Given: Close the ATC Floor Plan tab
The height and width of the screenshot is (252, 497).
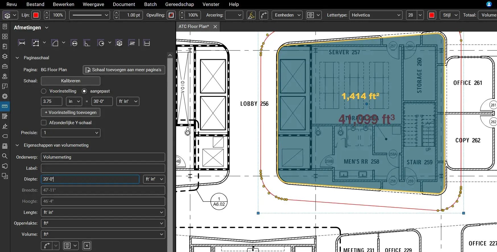Looking at the screenshot, I should pos(215,26).
